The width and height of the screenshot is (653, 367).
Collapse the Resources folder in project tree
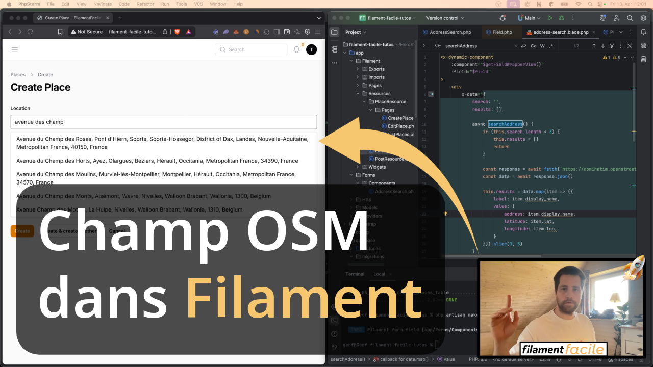358,94
